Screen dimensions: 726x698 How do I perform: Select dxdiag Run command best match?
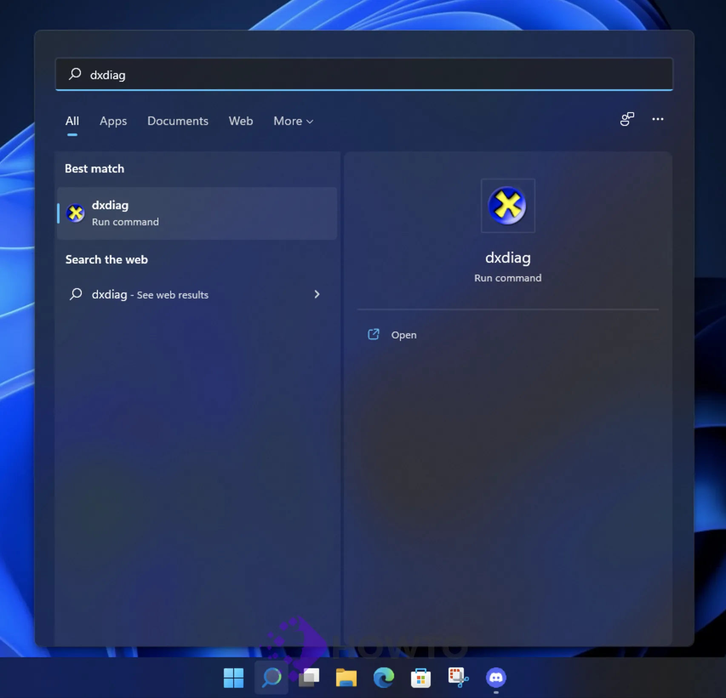coord(197,213)
